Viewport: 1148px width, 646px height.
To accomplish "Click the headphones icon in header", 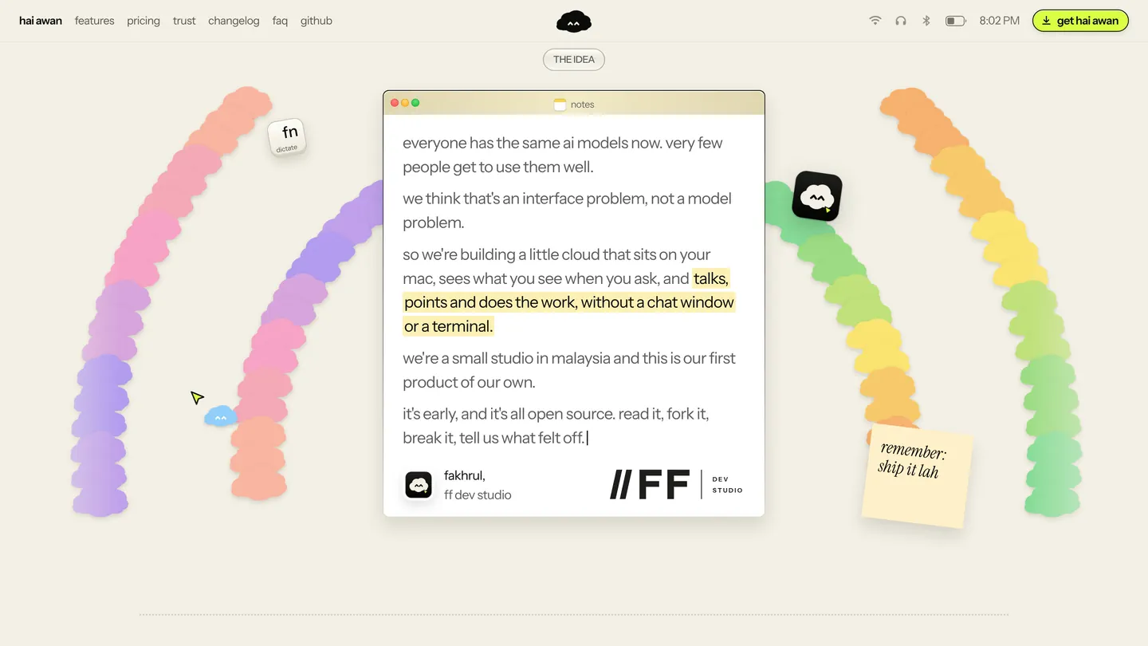I will click(901, 21).
